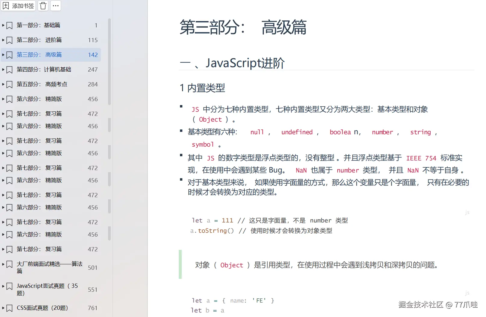486x317 pixels.
Task: Click the bookmark icon beside 第四部分: 计算机基础
Action: click(10, 70)
